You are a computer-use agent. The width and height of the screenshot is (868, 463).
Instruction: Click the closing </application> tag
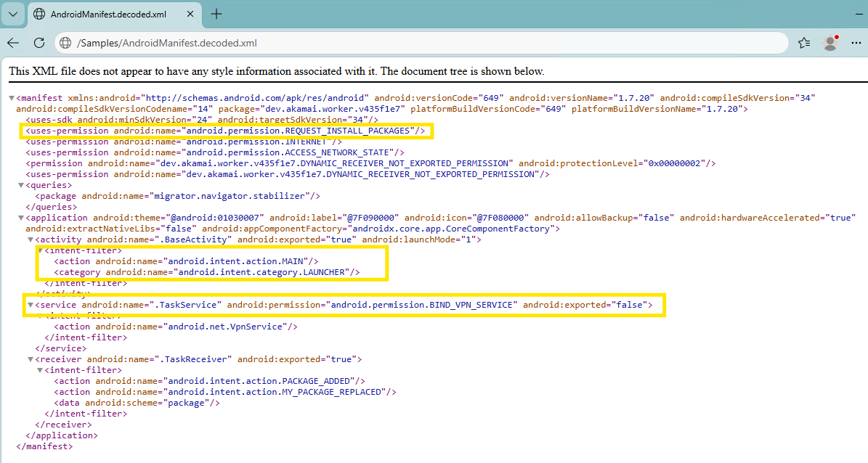[x=62, y=435]
